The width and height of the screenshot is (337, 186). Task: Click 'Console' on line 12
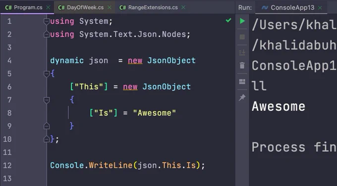coord(67,165)
